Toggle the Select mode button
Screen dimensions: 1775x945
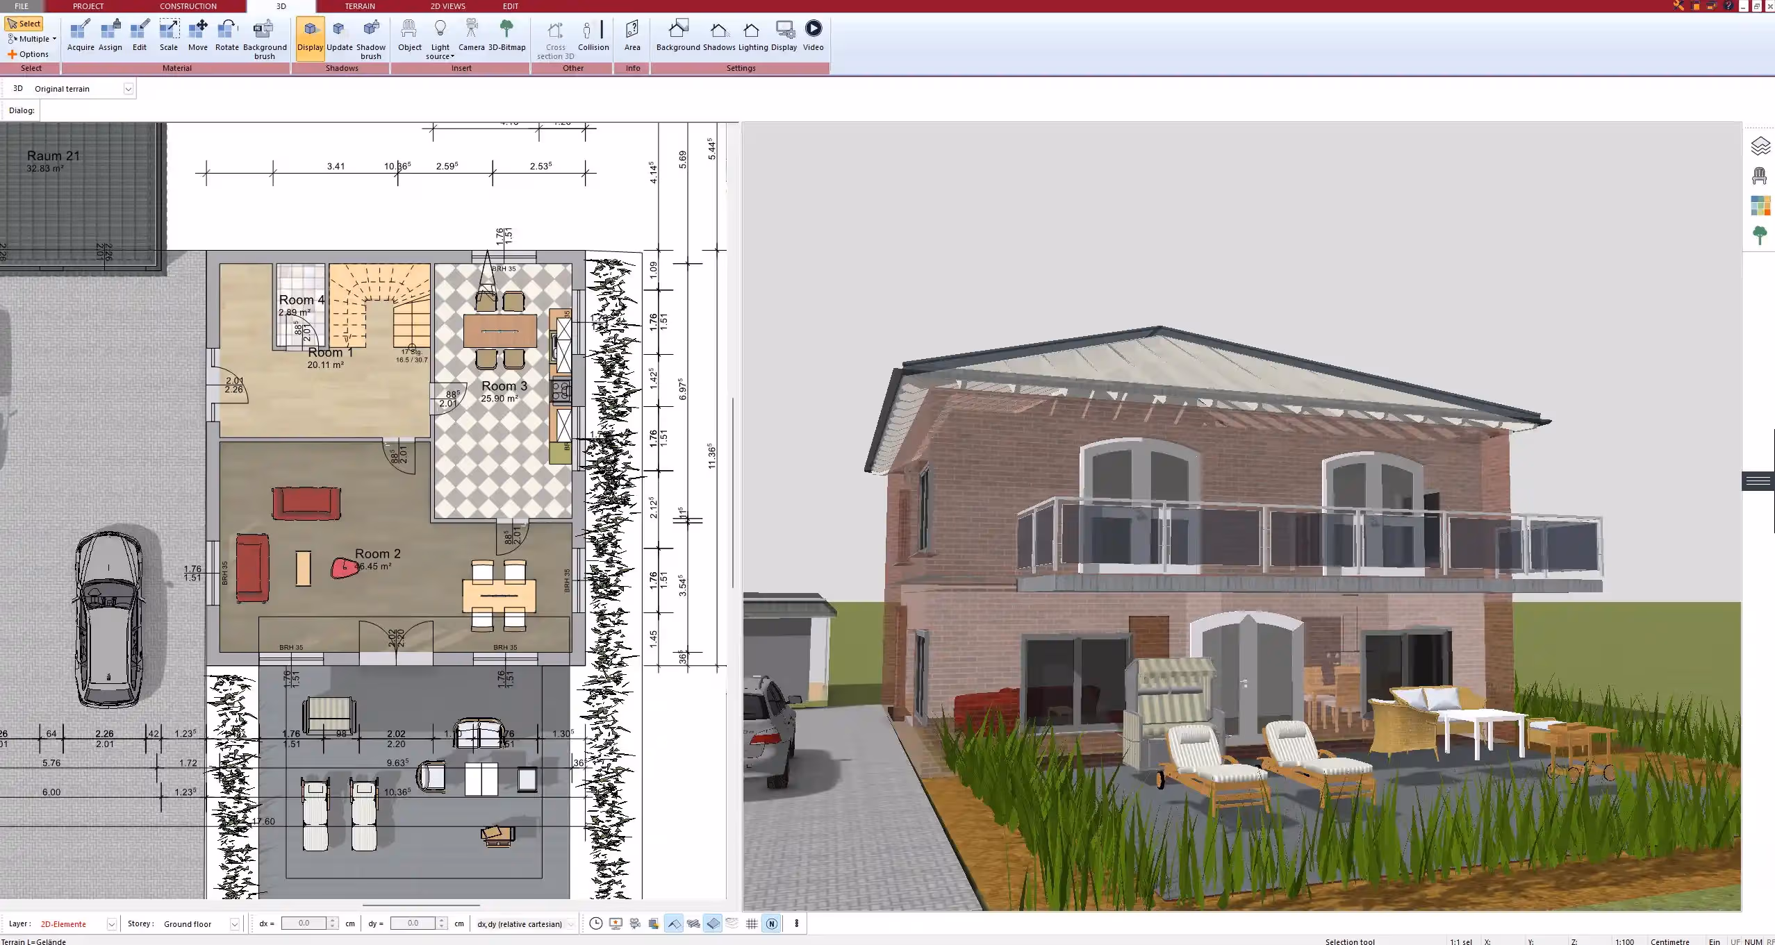[24, 24]
